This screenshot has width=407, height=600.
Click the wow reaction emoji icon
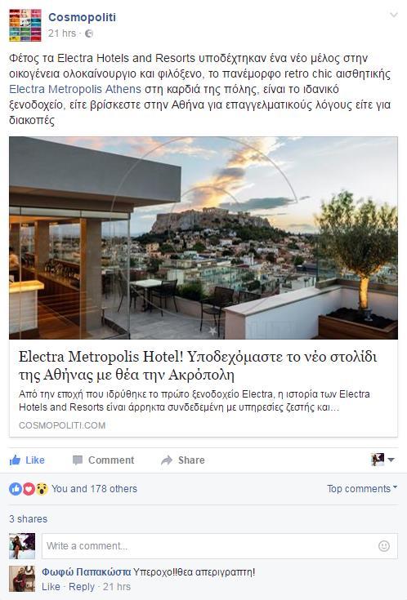click(x=42, y=489)
